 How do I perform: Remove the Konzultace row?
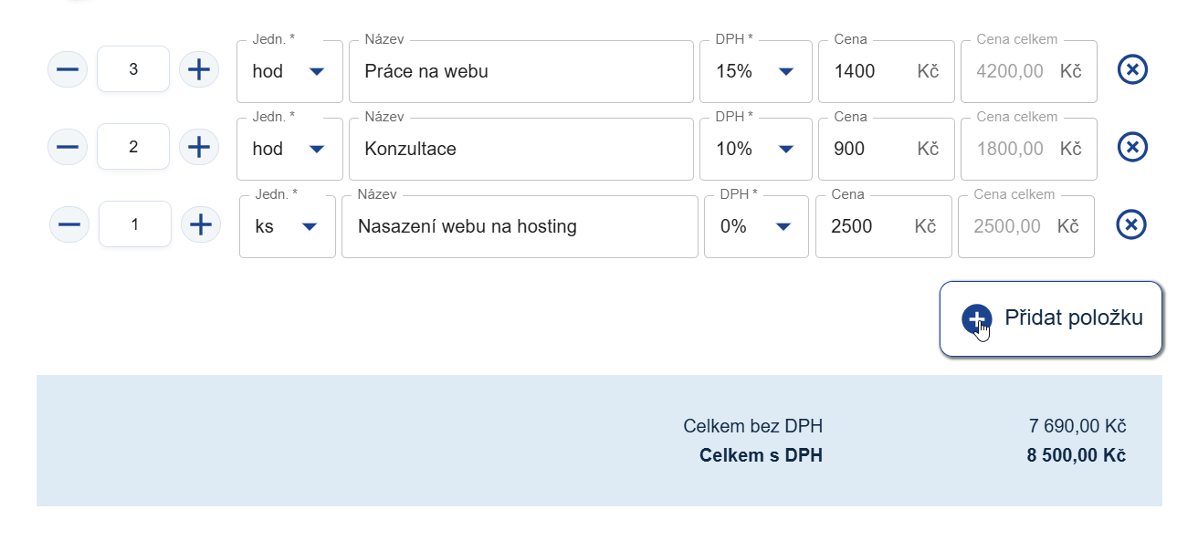[x=1132, y=147]
